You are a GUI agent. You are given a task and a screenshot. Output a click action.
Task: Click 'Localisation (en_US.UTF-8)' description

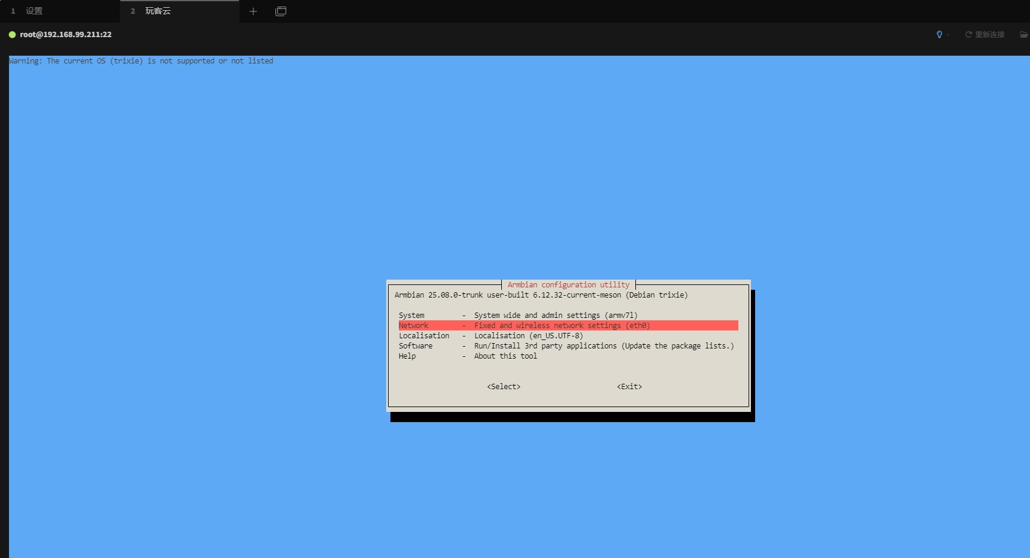(528, 336)
